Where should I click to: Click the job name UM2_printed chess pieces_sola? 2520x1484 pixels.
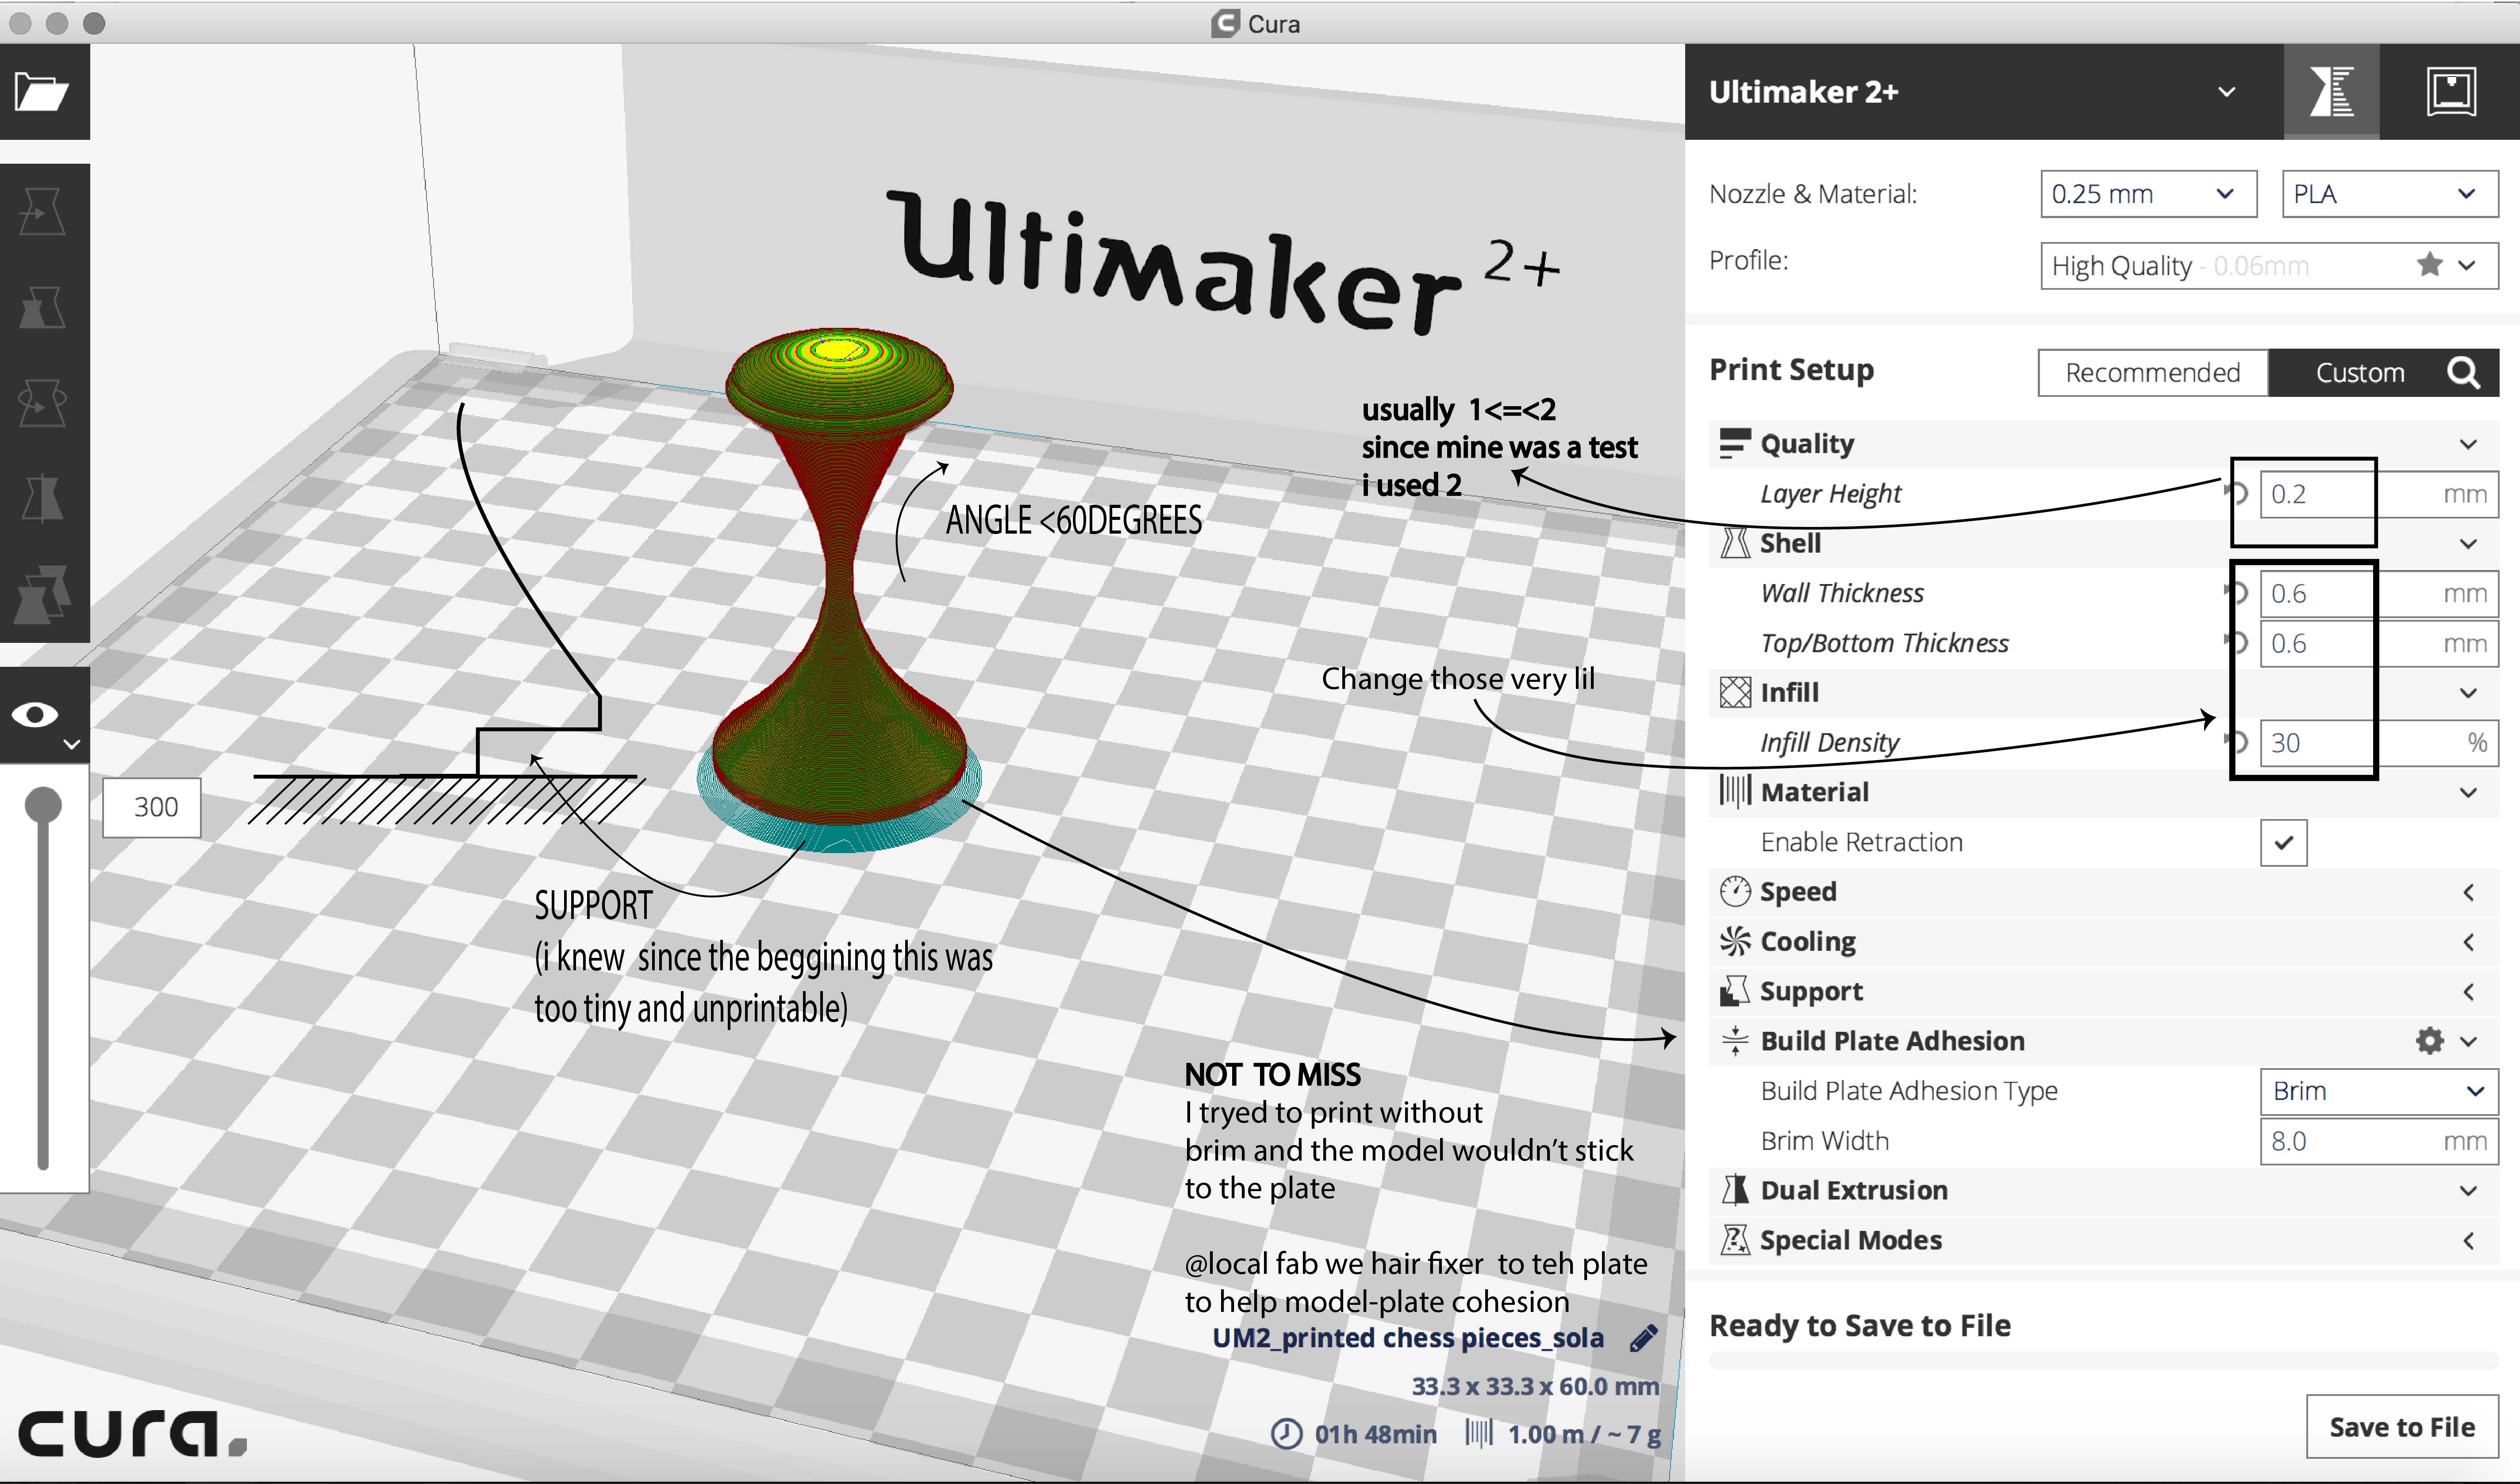[1408, 1338]
